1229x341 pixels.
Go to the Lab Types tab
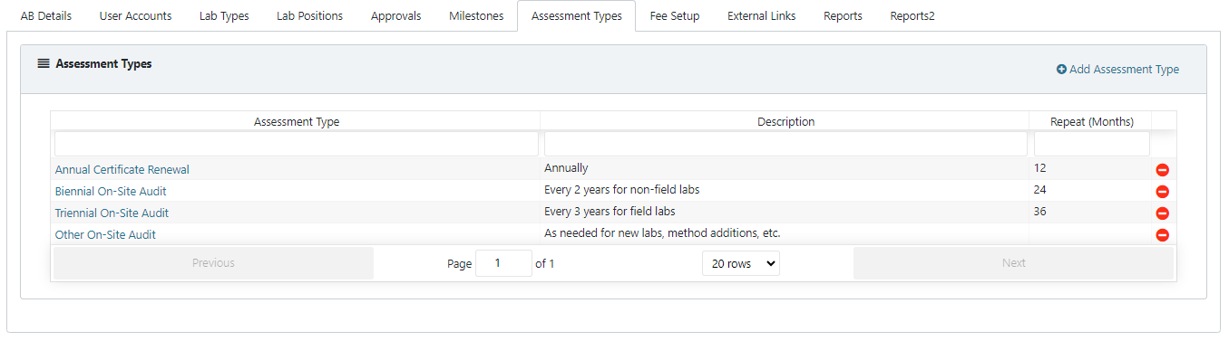[x=224, y=16]
